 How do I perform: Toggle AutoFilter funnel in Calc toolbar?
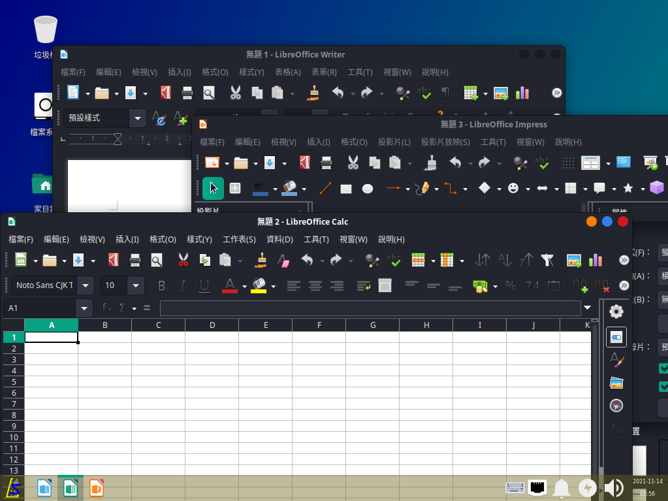(x=547, y=260)
